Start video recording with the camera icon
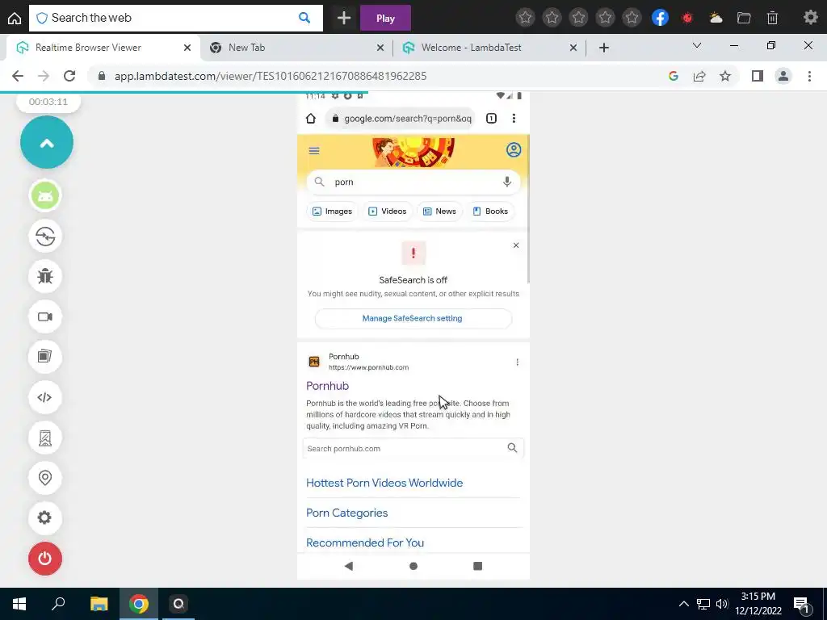827x620 pixels. click(45, 316)
